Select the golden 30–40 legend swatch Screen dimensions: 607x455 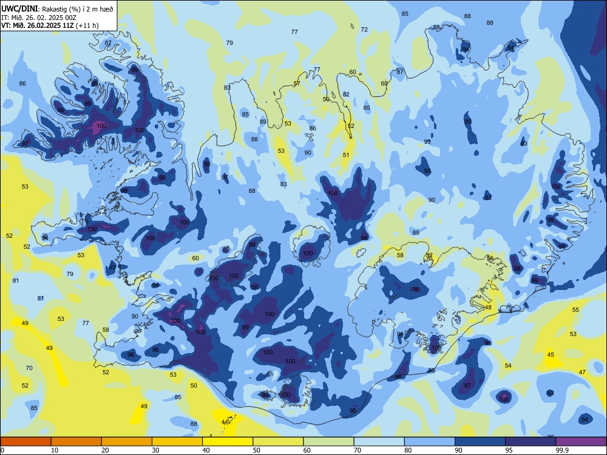(177, 442)
